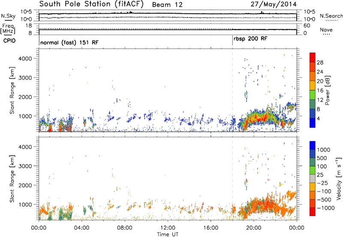Click the '18' tick of frequency panel
The height and width of the screenshot is (237, 343).
coord(28,26)
